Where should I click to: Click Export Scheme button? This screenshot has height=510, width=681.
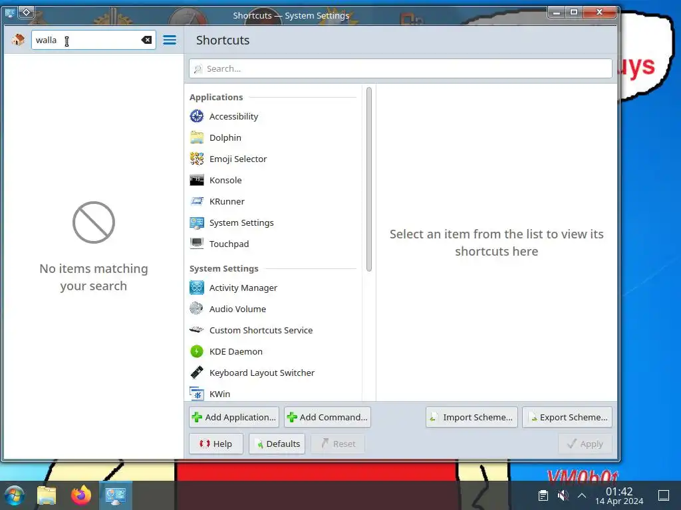(567, 417)
